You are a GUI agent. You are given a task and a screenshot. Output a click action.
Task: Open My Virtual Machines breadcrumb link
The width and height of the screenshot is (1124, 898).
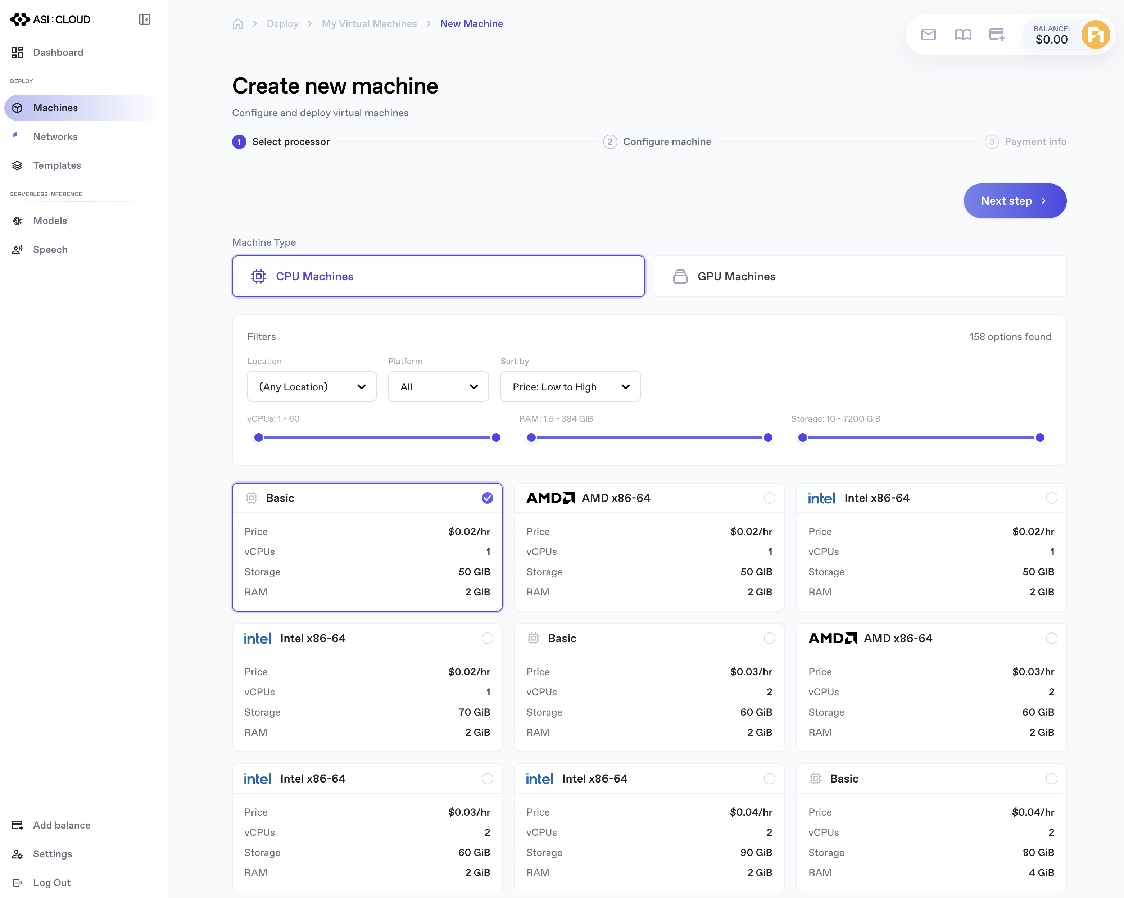(x=369, y=24)
